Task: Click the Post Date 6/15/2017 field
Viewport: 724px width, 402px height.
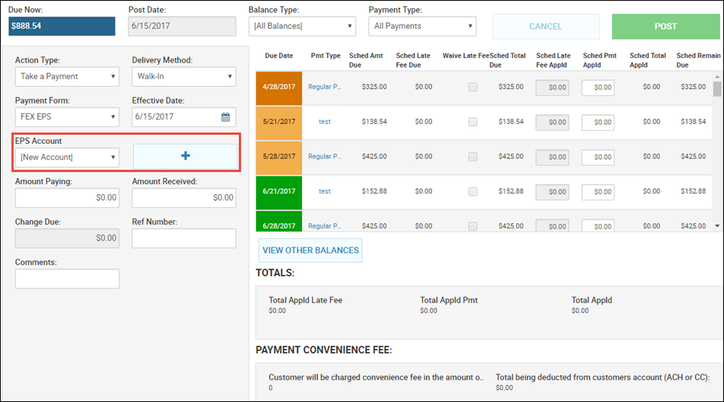Action: tap(182, 27)
